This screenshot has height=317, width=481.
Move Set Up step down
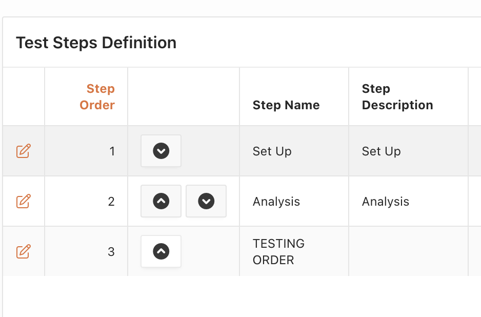161,151
